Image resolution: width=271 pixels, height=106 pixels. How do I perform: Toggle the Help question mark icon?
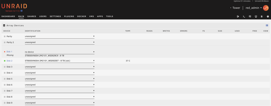[x=268, y=16]
